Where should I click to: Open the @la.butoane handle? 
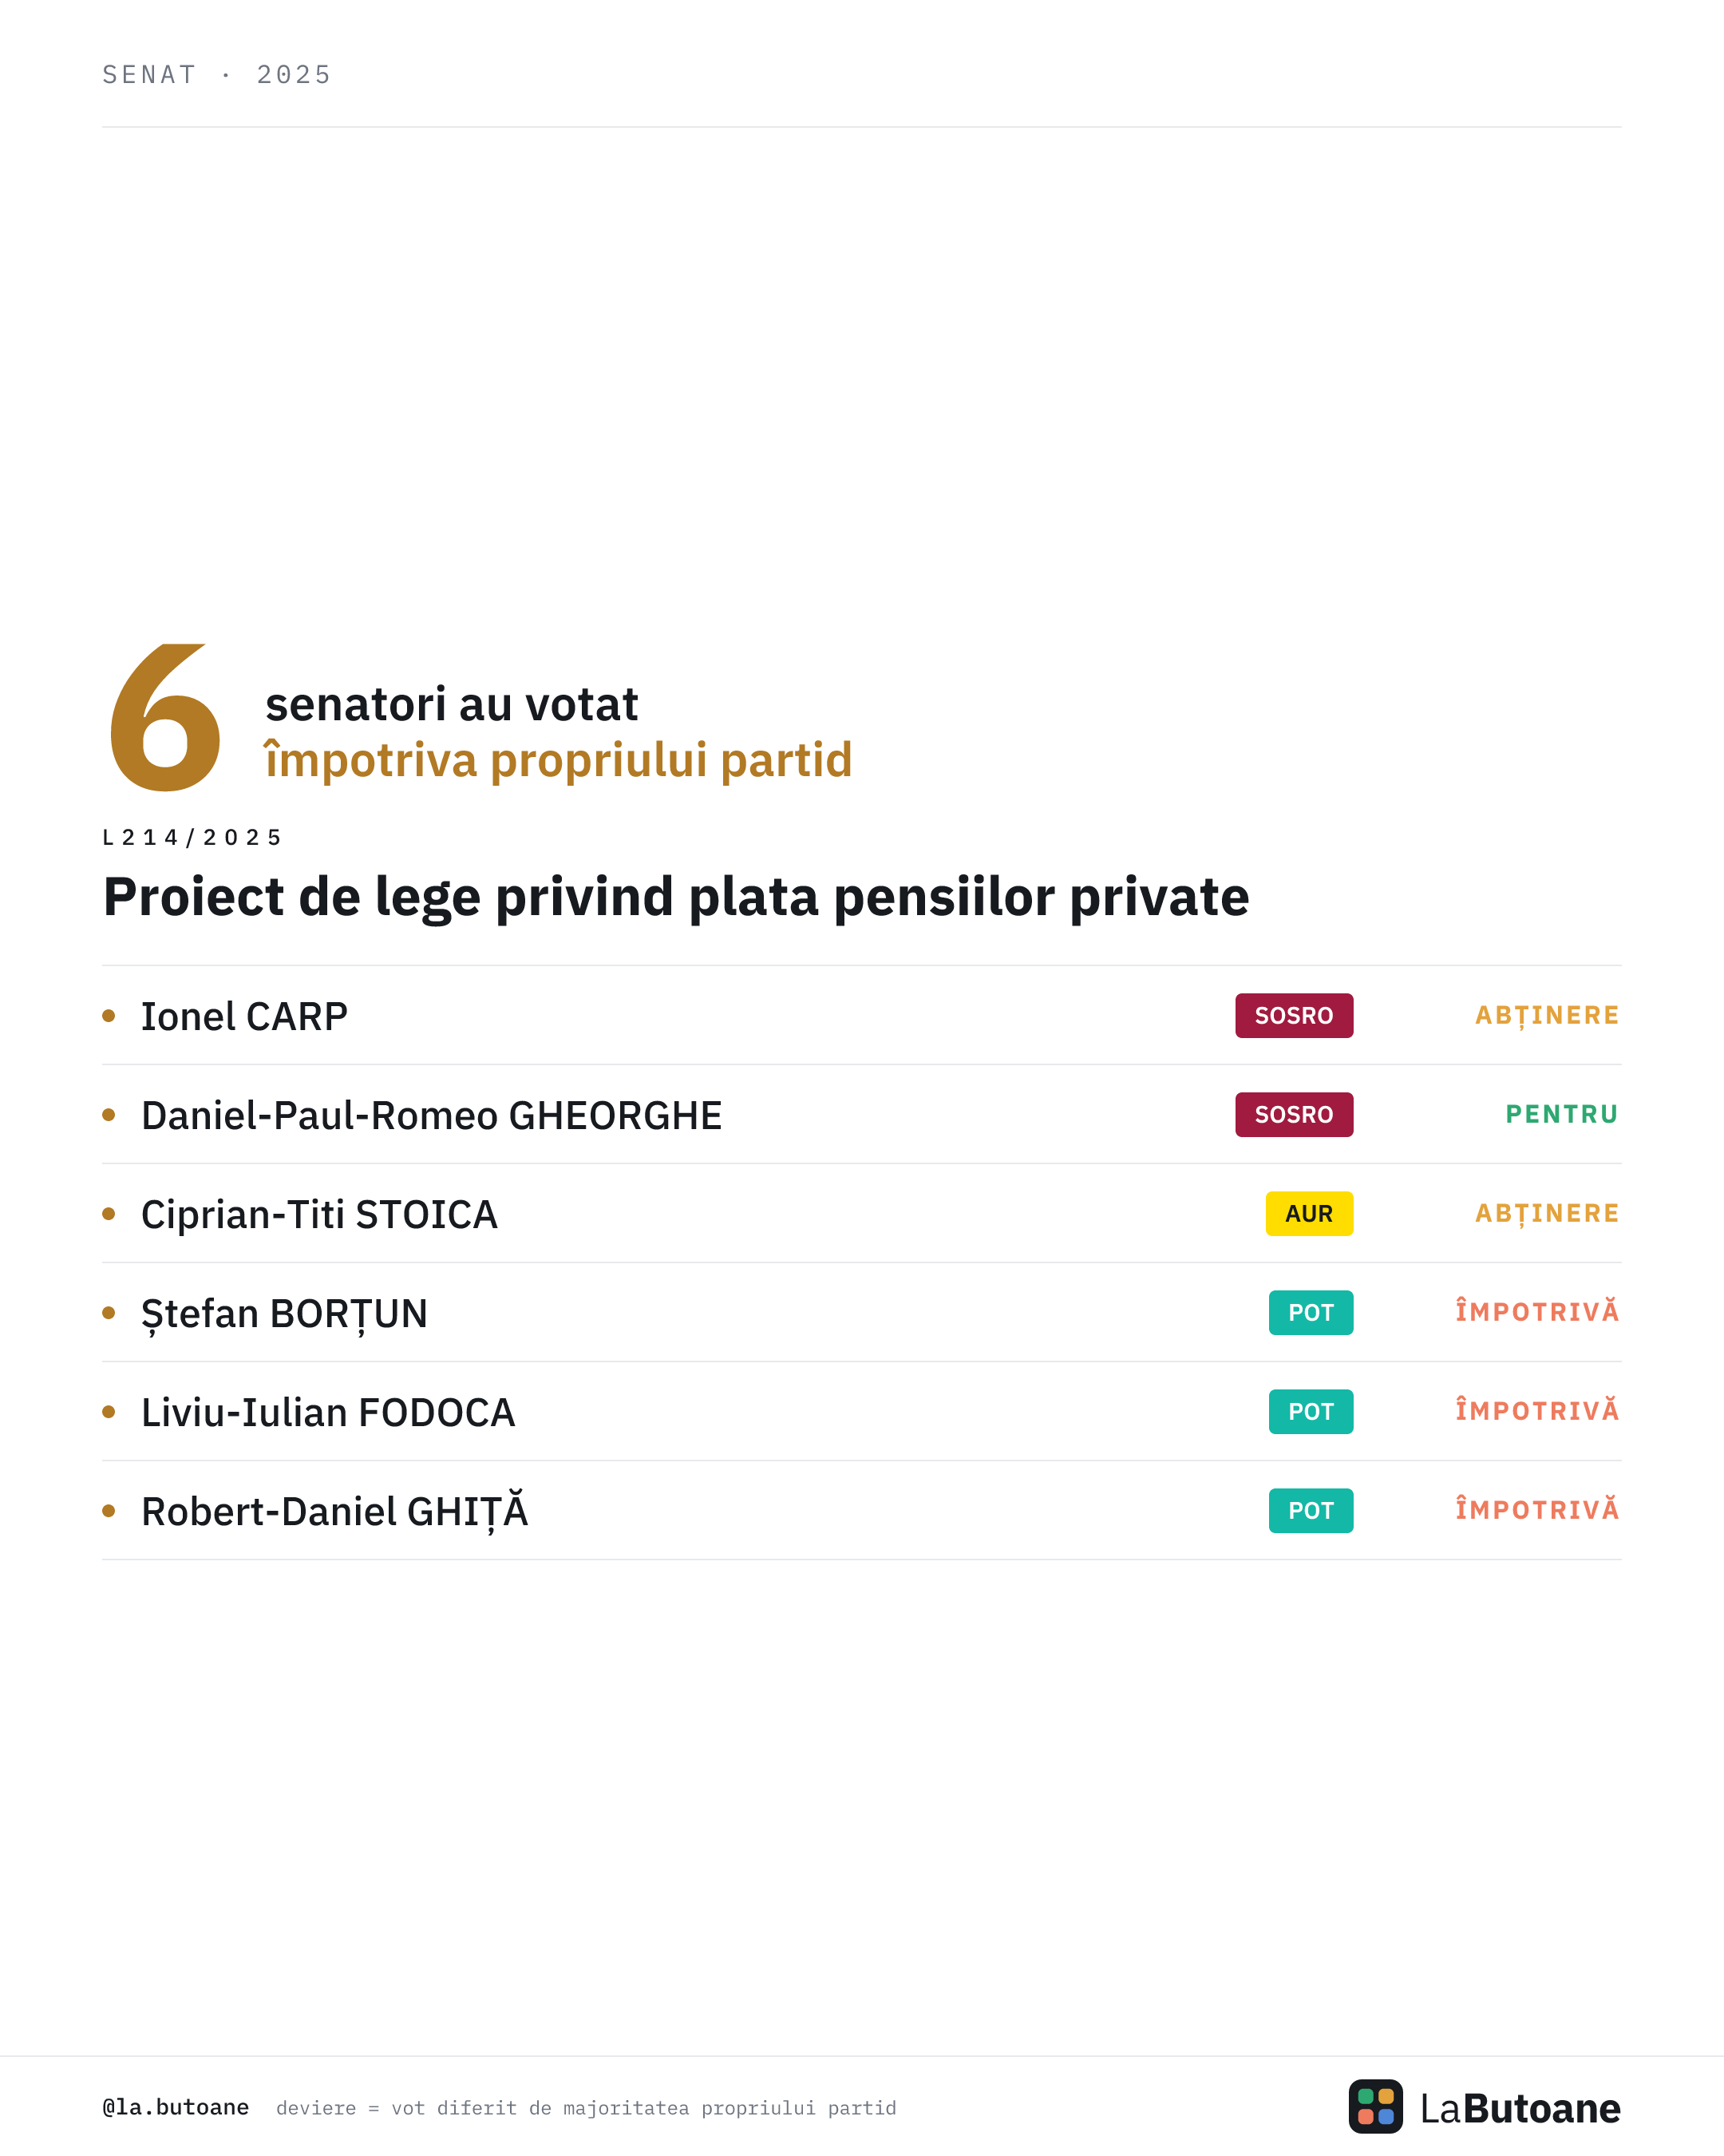pyautogui.click(x=176, y=2107)
